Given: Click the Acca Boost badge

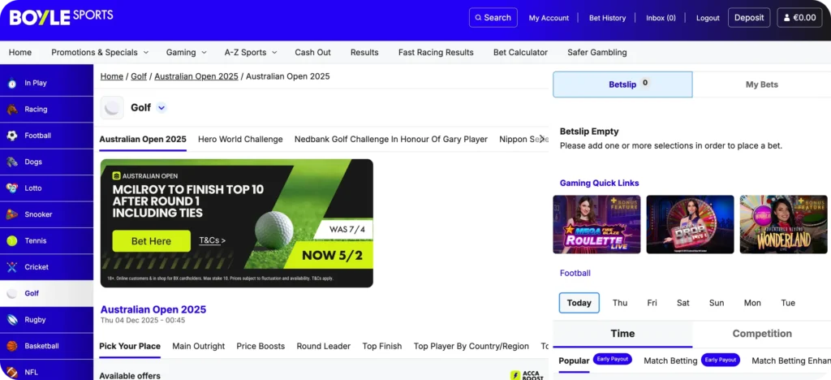Looking at the screenshot, I should coord(527,374).
